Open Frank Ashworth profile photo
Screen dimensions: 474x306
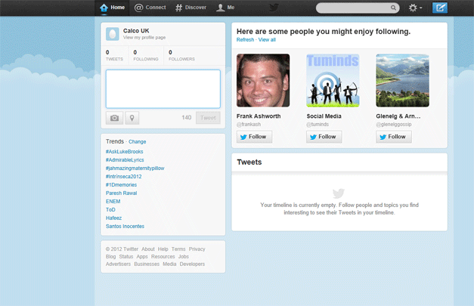coord(263,80)
